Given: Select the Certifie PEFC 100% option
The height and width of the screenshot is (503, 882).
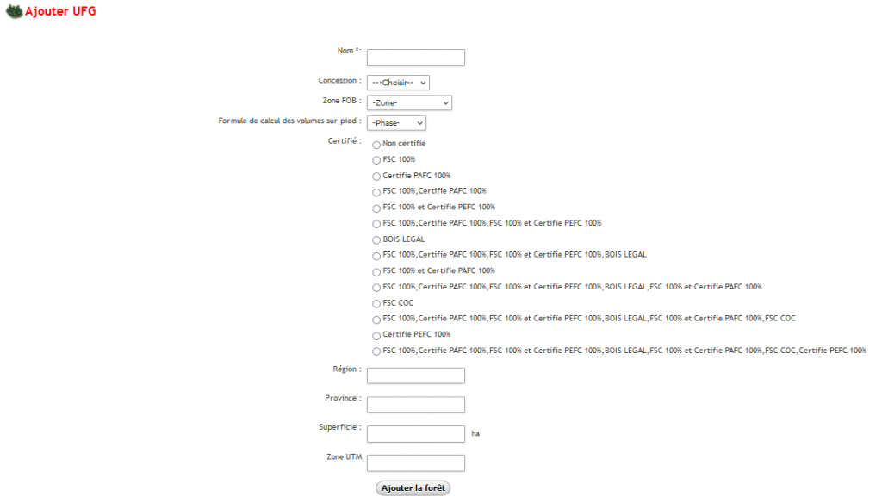Looking at the screenshot, I should pyautogui.click(x=376, y=335).
